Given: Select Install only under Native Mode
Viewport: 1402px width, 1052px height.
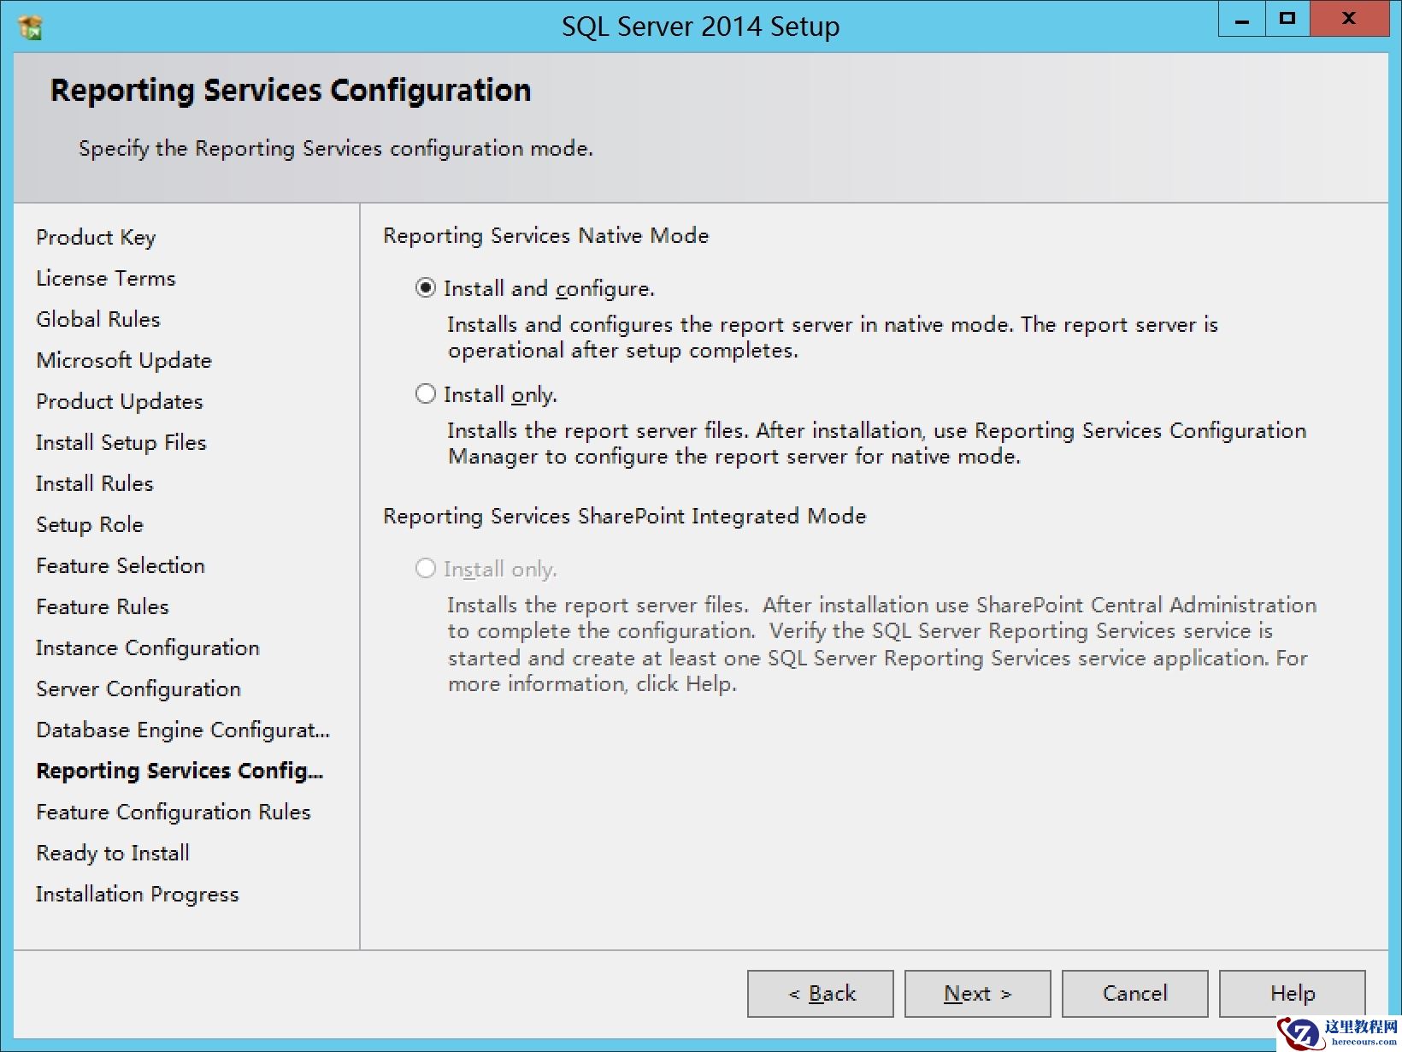Looking at the screenshot, I should coord(426,394).
